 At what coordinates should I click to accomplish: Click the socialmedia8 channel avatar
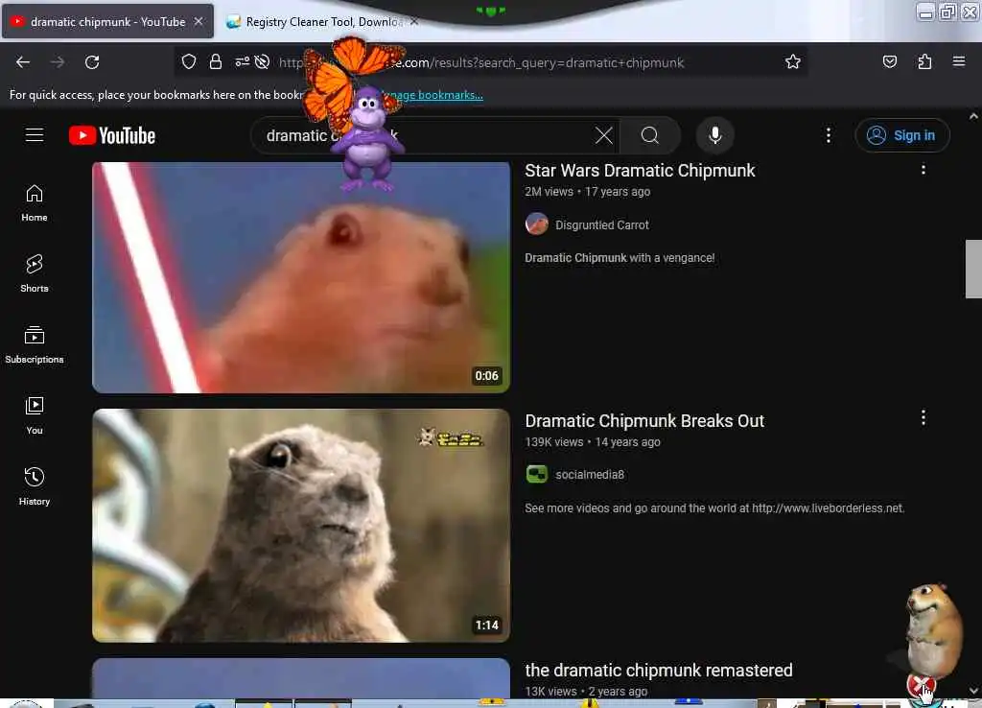[x=537, y=474]
